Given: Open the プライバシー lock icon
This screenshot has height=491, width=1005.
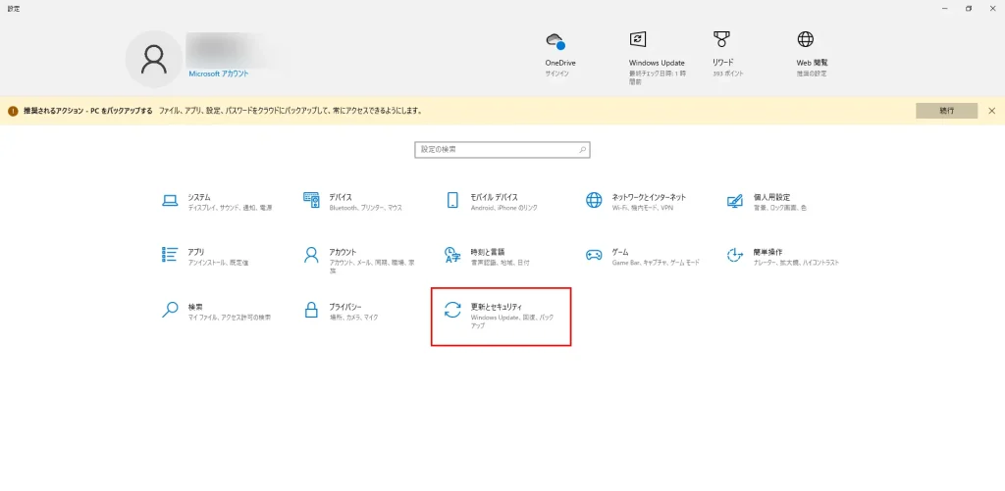Looking at the screenshot, I should (311, 311).
